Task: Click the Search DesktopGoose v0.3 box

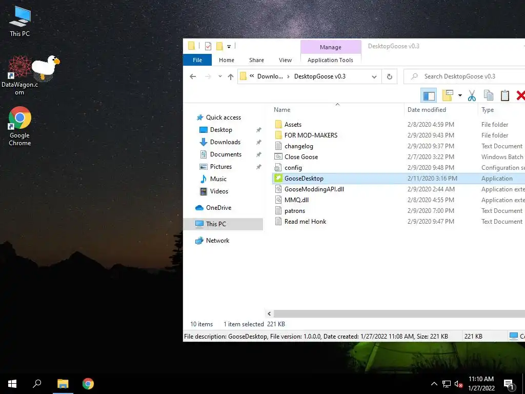Action: [x=466, y=76]
